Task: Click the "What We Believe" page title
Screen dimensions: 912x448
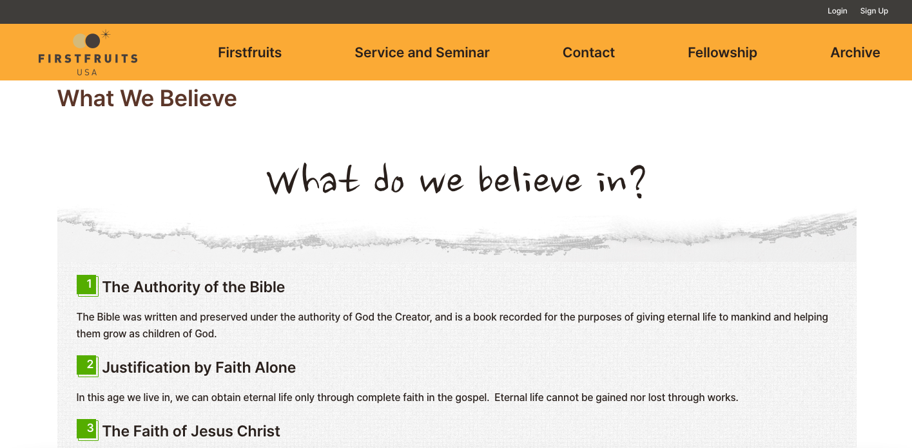Action: [147, 98]
